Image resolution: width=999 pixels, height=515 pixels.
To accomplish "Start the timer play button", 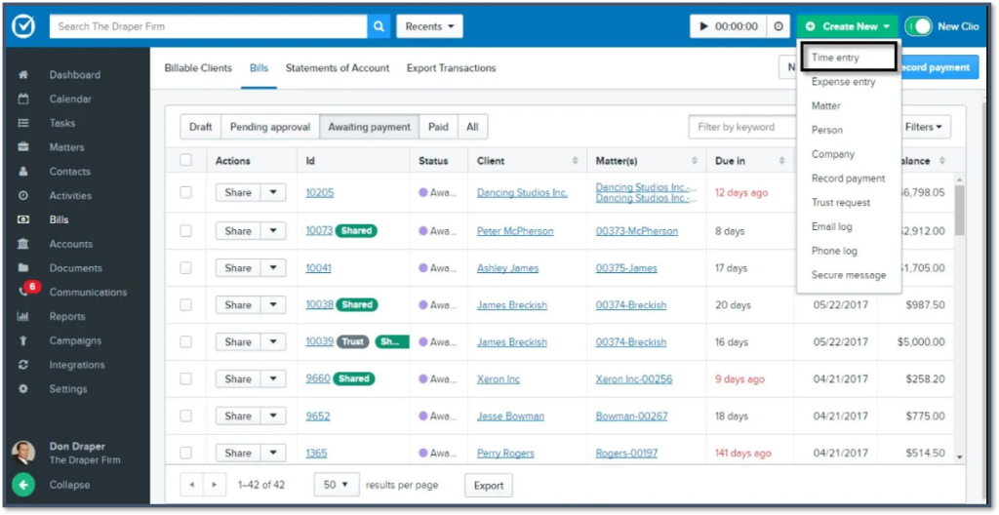I will [704, 26].
